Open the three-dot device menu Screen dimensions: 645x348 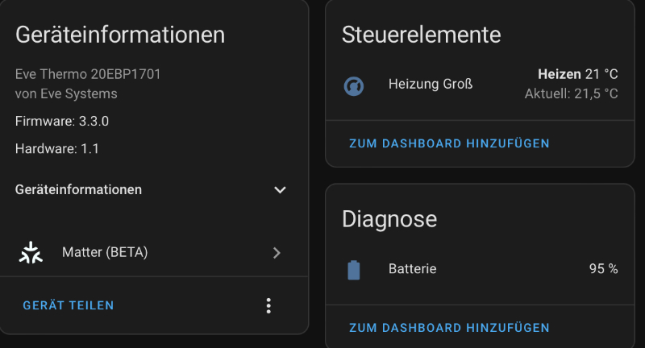pos(268,305)
